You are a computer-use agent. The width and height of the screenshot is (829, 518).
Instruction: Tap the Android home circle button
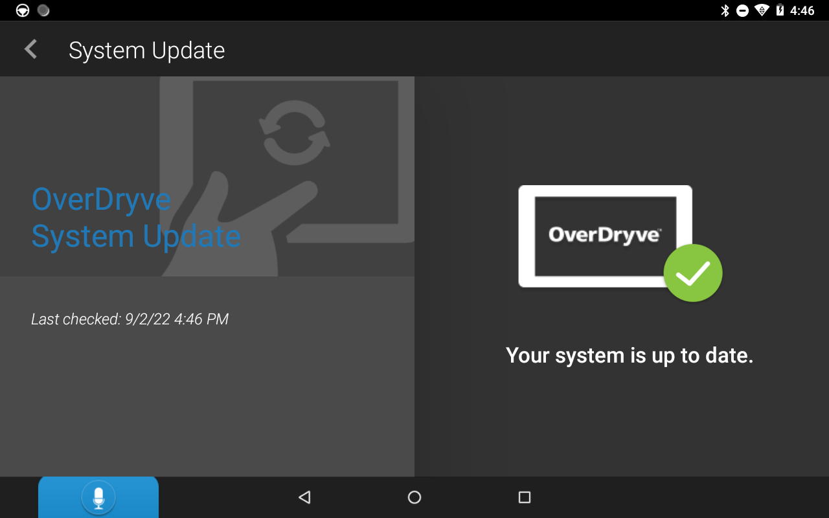tap(414, 497)
